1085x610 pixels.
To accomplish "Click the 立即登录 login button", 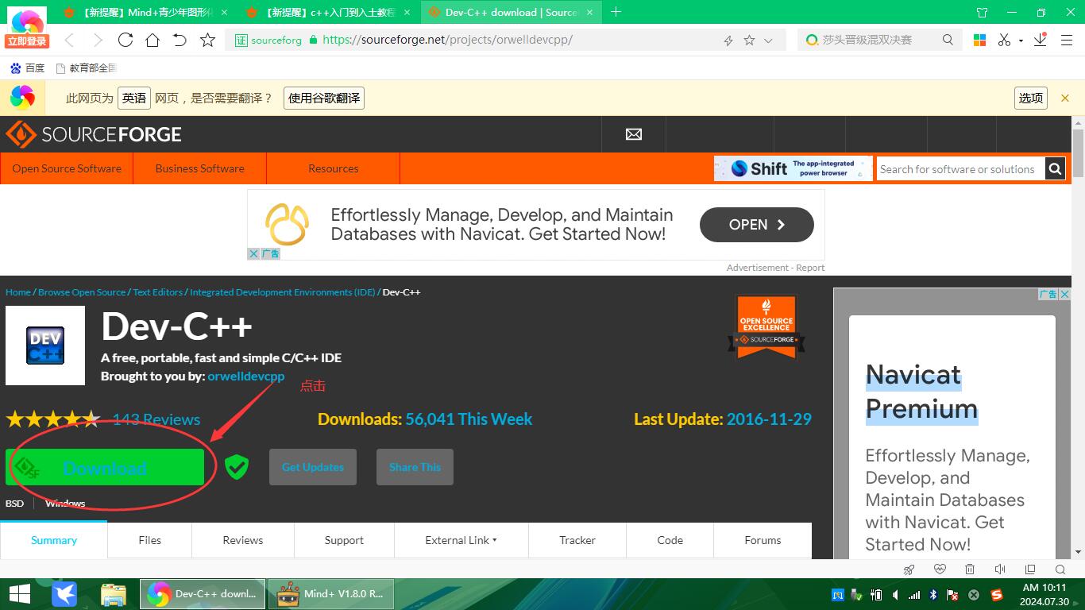I will click(27, 41).
